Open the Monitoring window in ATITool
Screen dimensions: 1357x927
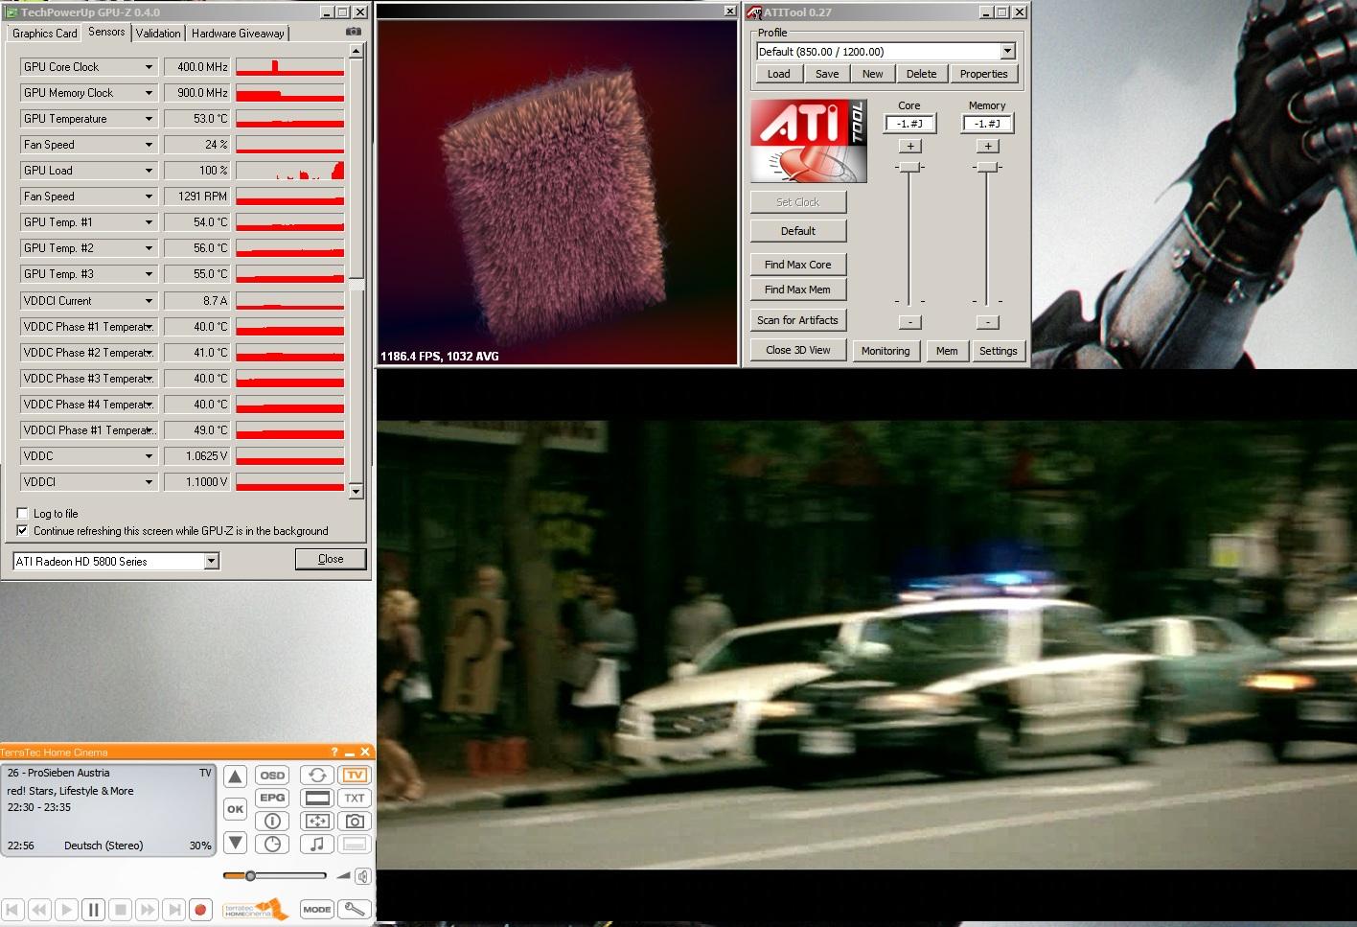(885, 351)
